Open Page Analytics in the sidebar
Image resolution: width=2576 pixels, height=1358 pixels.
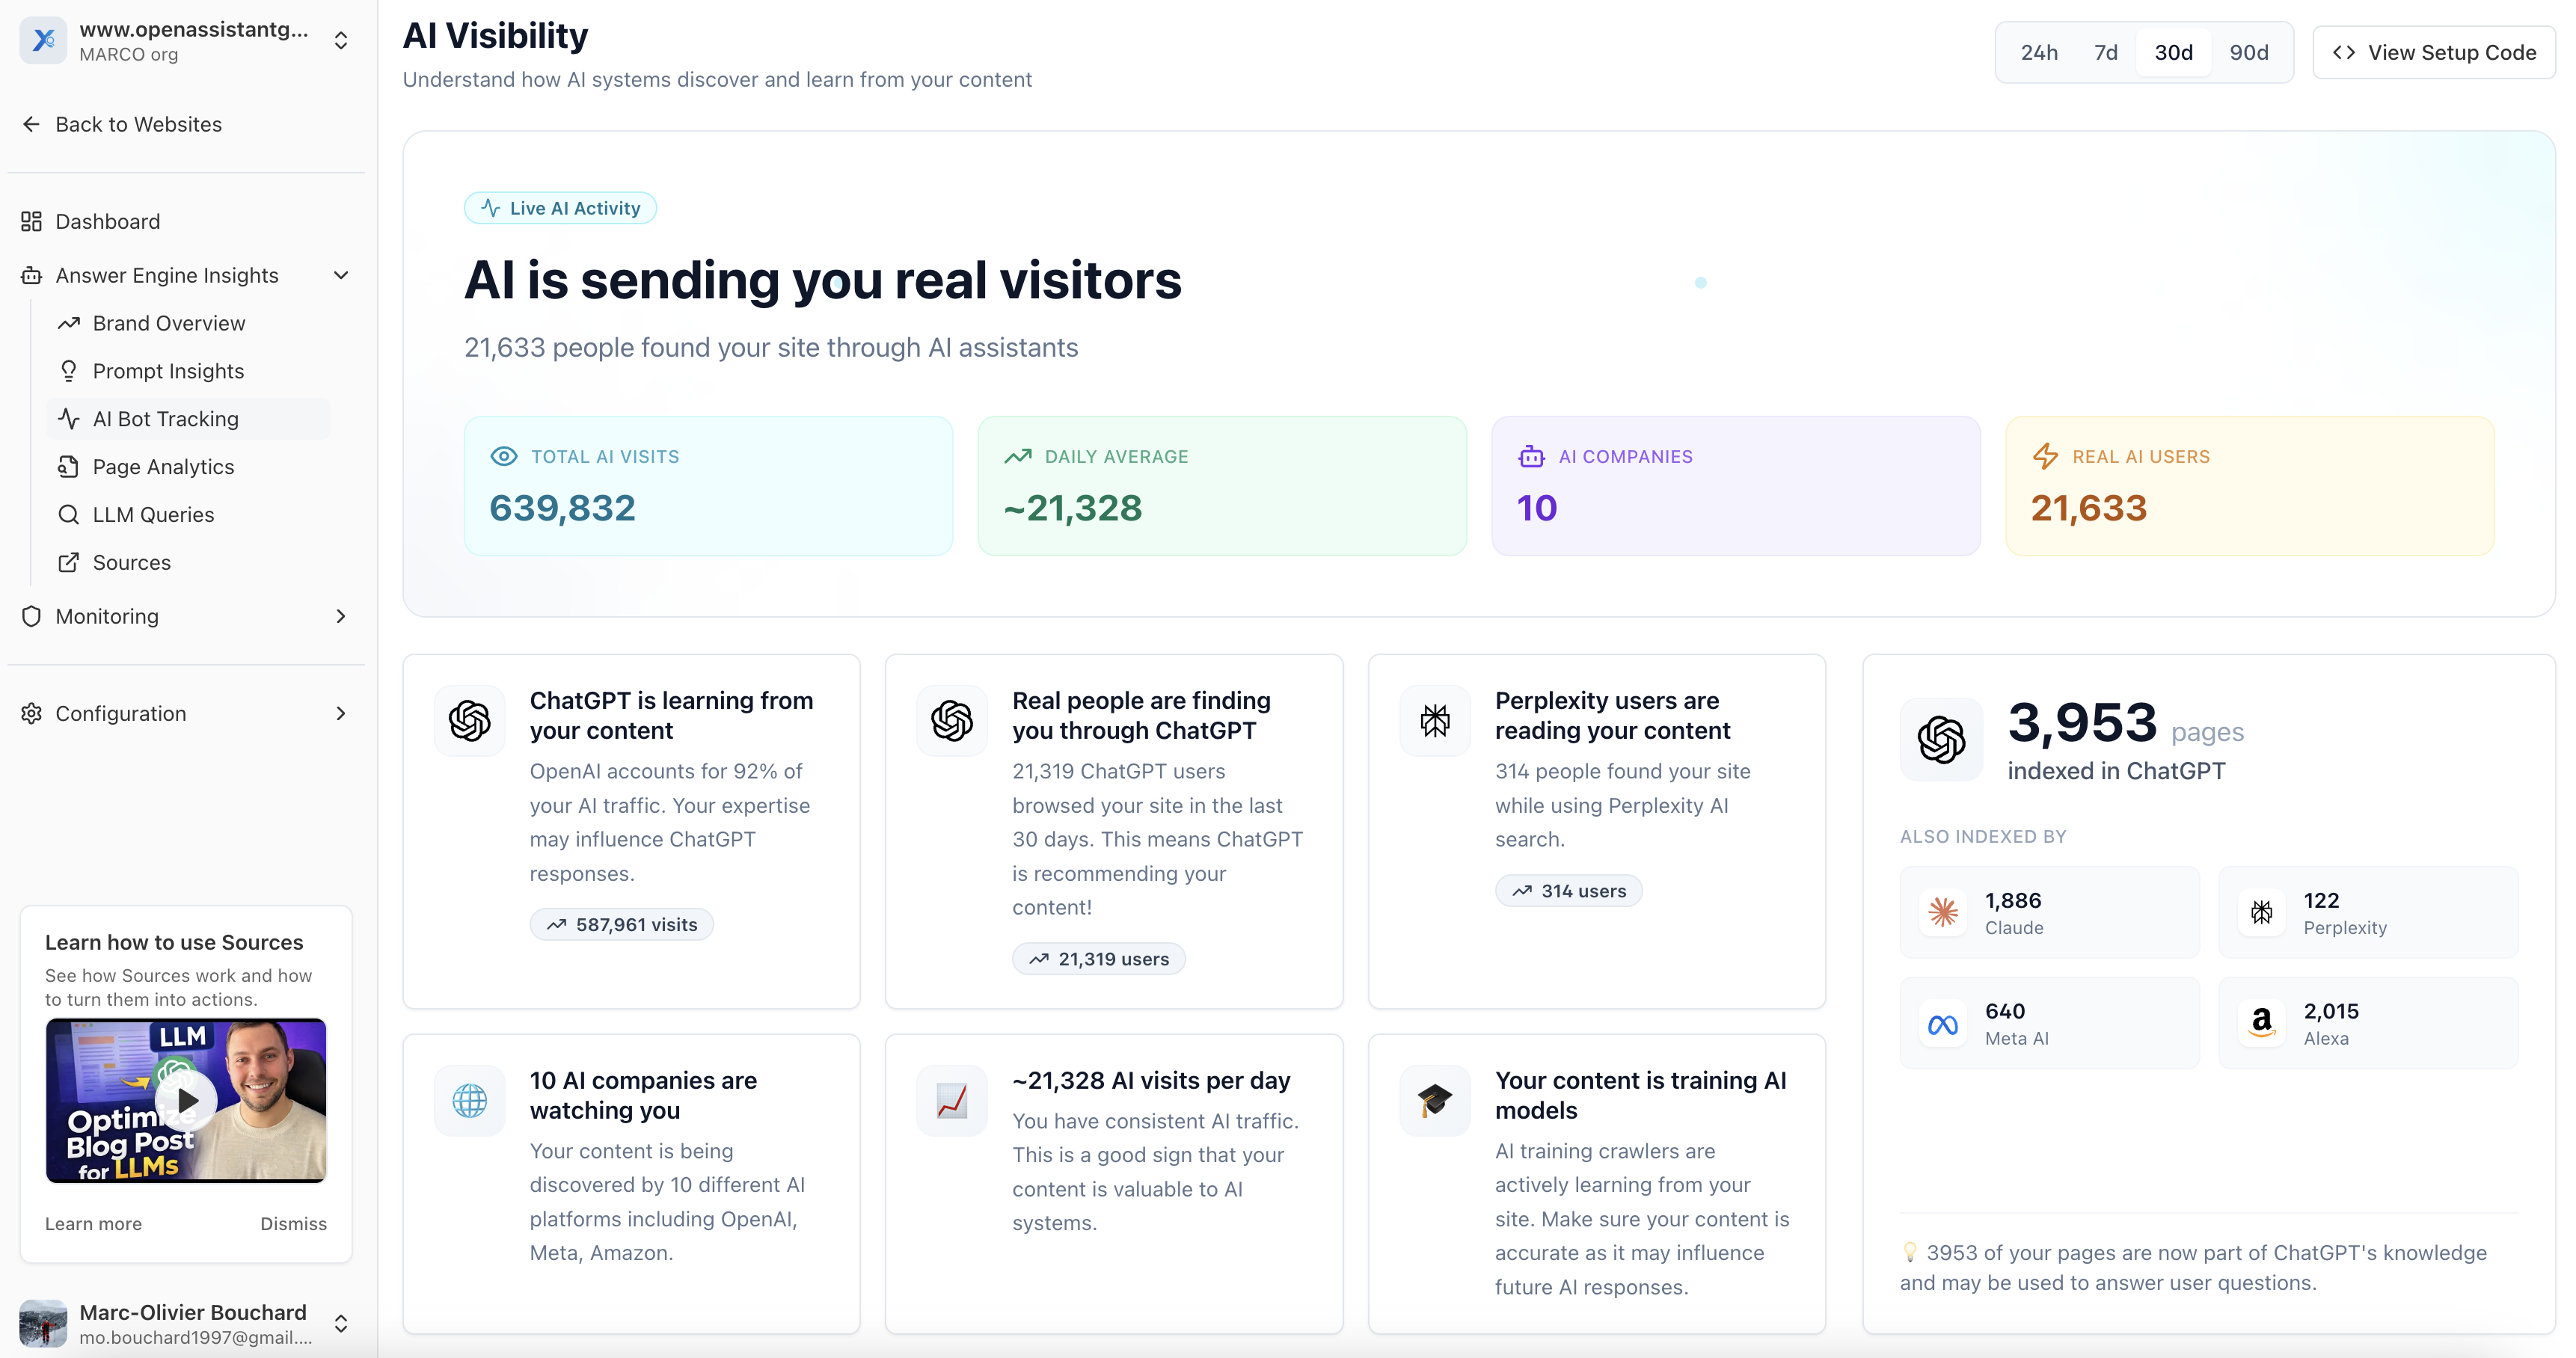tap(163, 467)
